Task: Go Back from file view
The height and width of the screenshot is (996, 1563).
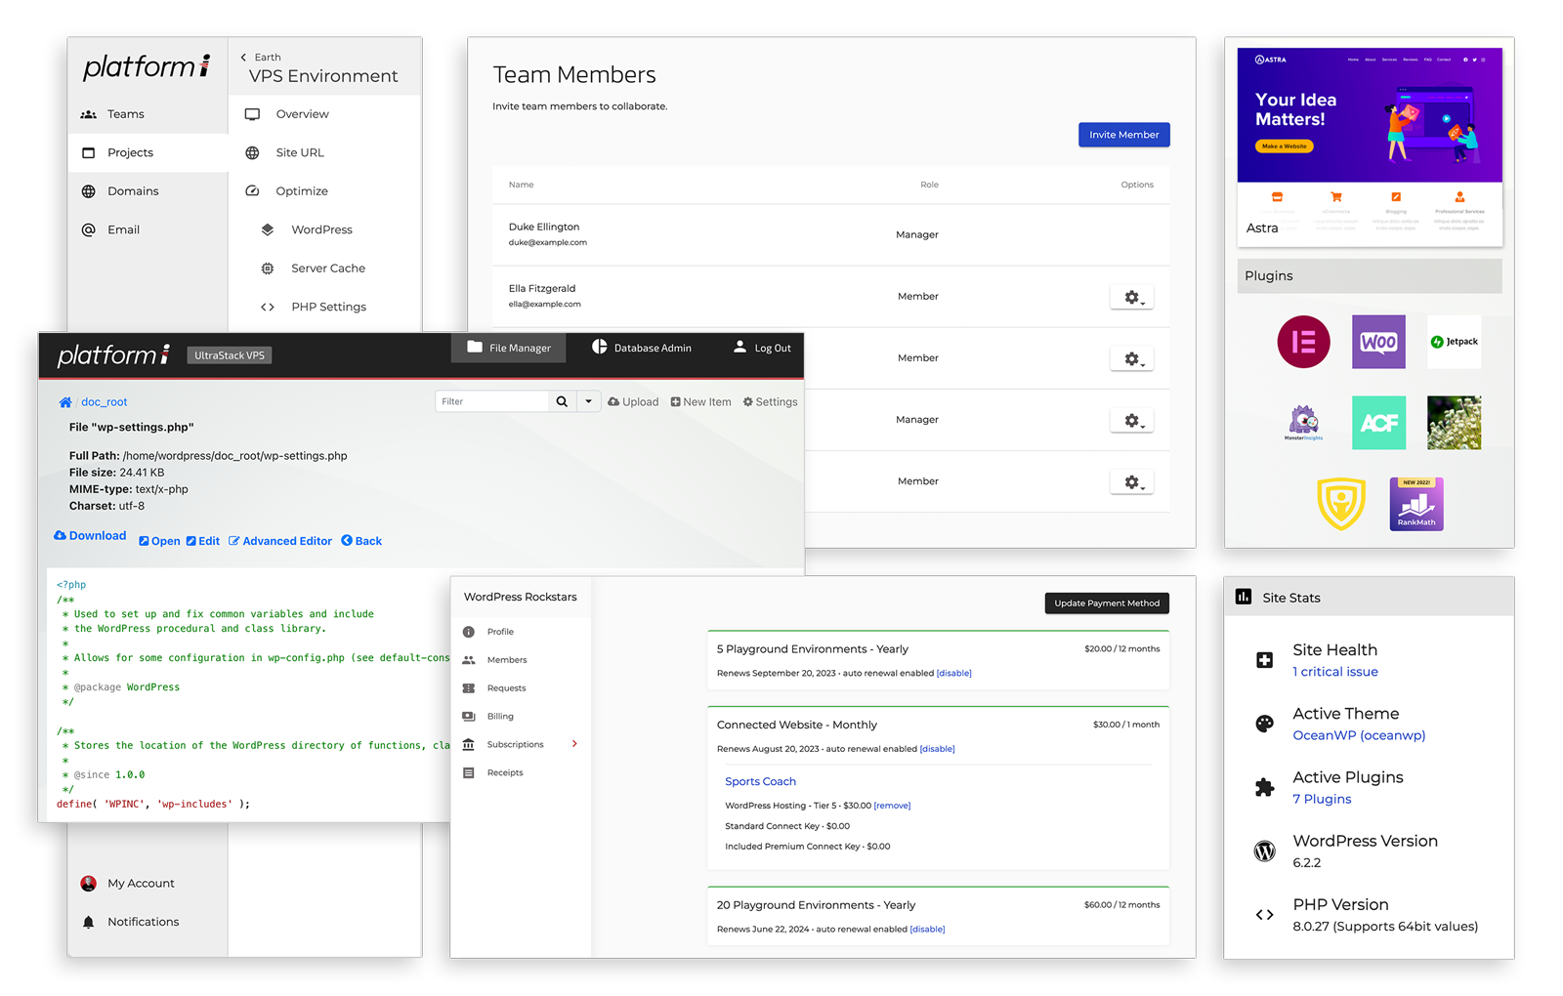Action: [x=361, y=541]
